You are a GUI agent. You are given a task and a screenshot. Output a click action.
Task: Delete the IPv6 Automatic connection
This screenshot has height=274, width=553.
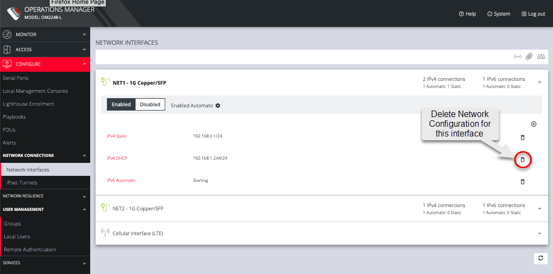point(522,182)
